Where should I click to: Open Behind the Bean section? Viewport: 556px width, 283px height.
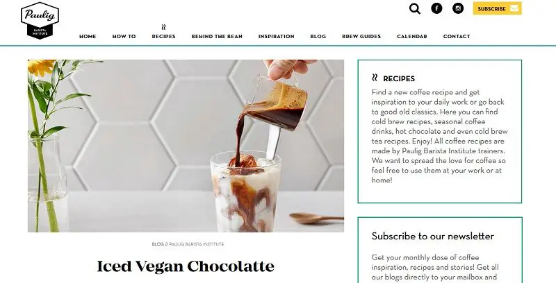pyautogui.click(x=217, y=37)
